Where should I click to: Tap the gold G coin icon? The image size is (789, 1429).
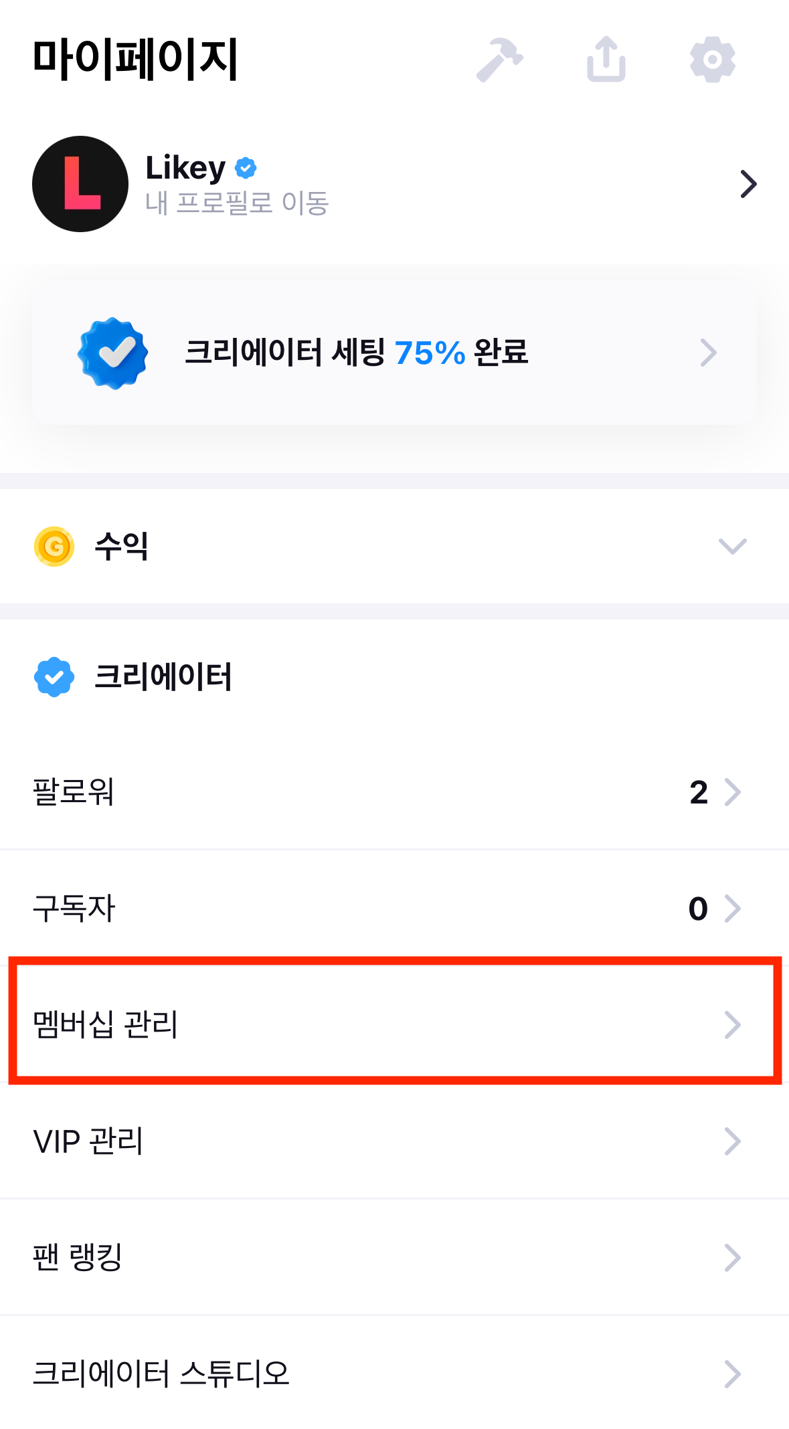point(54,547)
